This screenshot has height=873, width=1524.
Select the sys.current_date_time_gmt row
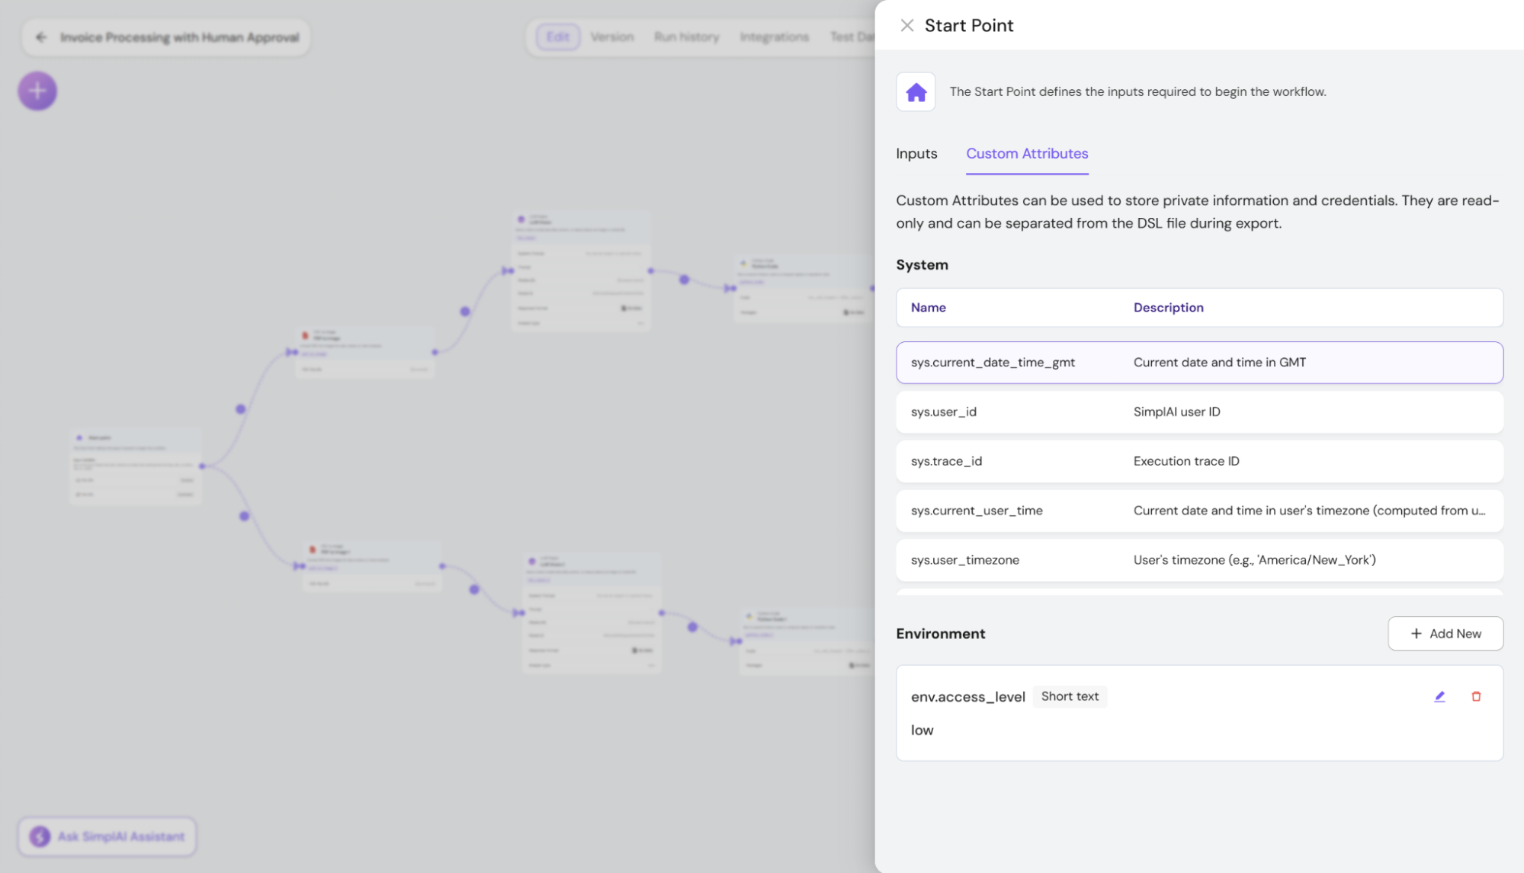(1199, 363)
